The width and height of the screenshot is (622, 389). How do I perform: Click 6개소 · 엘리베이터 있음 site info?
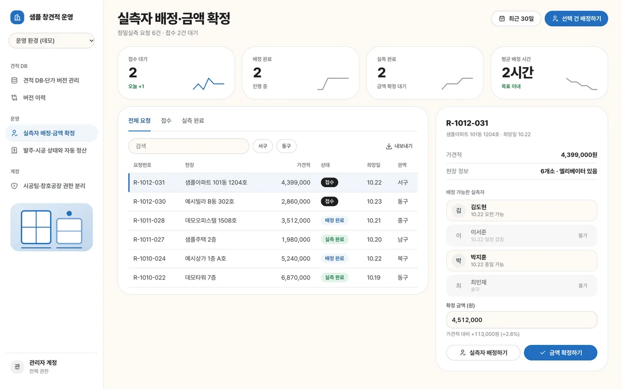pos(569,171)
